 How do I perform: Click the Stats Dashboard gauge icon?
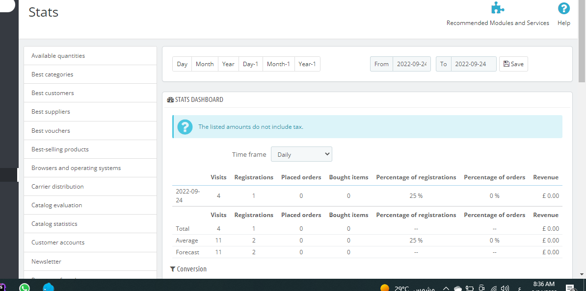(x=170, y=99)
